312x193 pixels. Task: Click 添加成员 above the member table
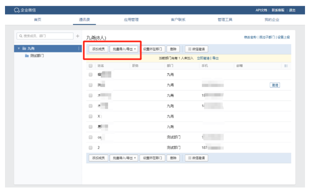click(x=98, y=49)
